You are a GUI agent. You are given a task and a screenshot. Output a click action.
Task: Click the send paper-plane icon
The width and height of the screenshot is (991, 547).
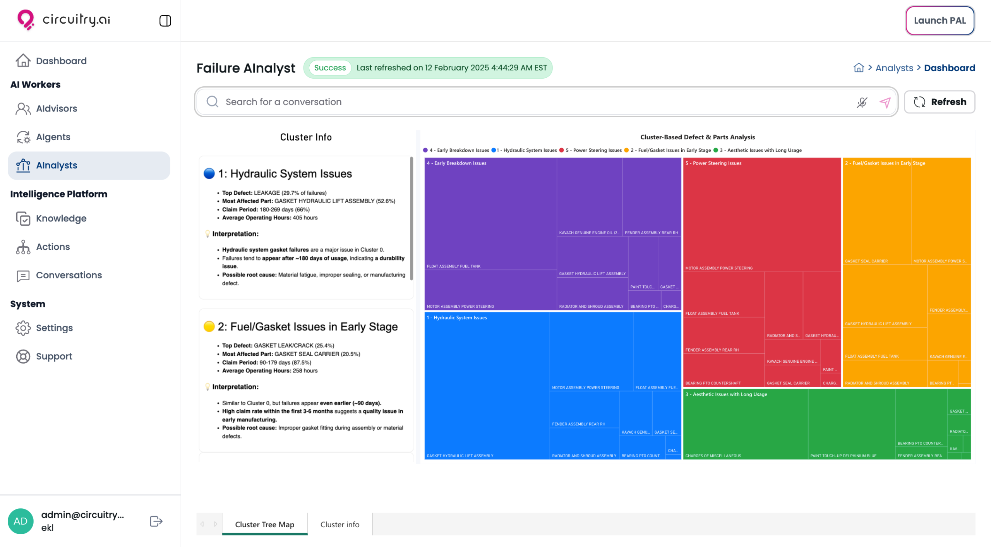coord(885,102)
